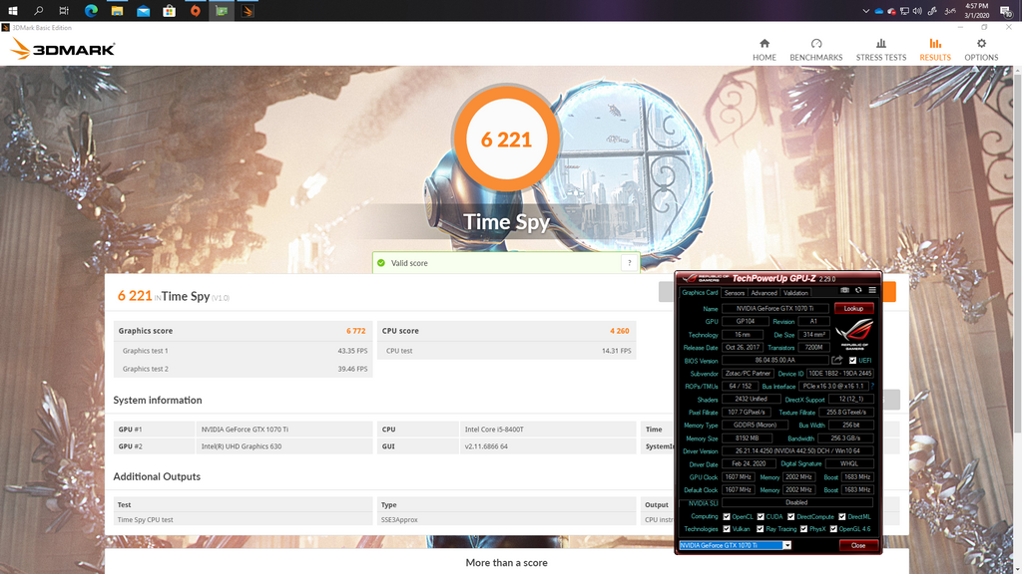Click the Close button in GPU-Z
This screenshot has height=574, width=1022.
[x=858, y=545]
